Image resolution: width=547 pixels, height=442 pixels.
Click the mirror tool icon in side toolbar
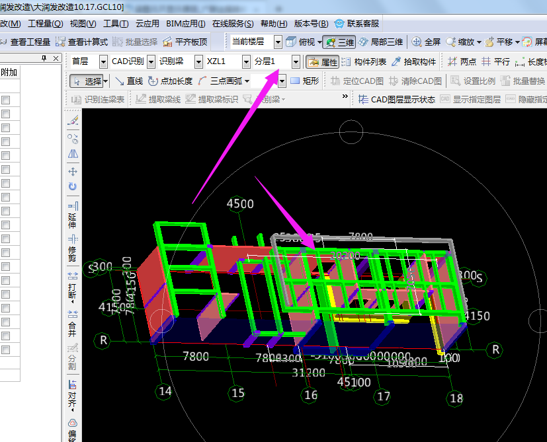[73, 154]
